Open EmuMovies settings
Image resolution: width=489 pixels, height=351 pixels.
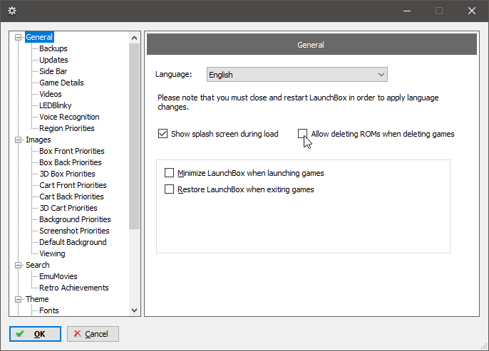58,276
